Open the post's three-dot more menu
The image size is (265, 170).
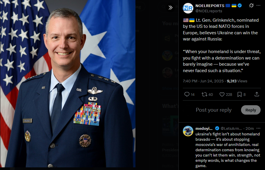(x=258, y=6)
